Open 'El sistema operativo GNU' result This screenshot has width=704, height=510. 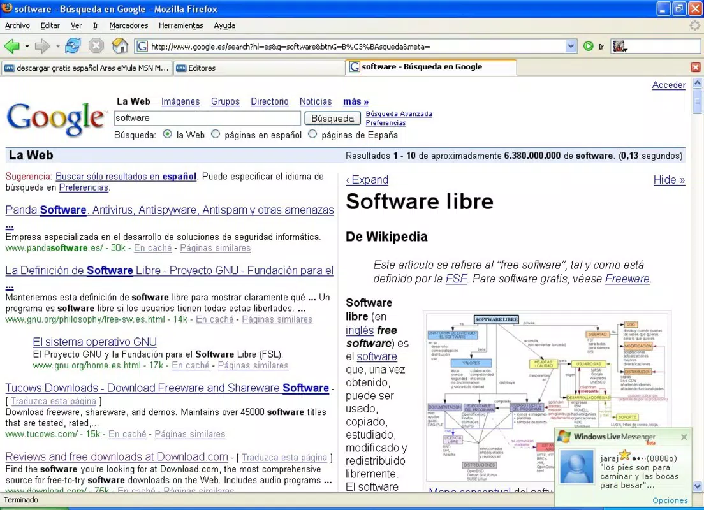point(95,342)
